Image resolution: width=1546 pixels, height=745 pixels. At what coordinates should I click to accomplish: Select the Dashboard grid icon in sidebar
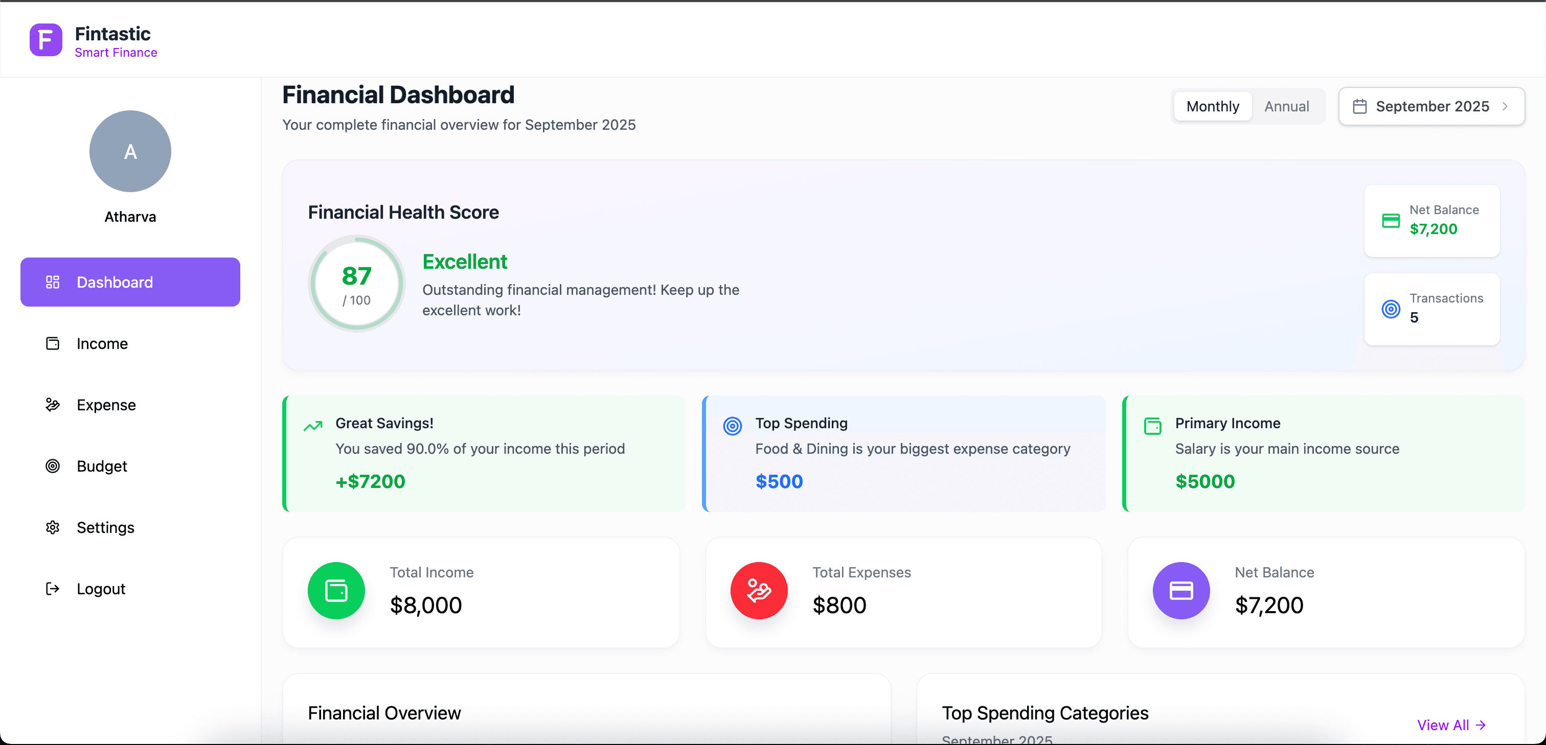click(53, 282)
